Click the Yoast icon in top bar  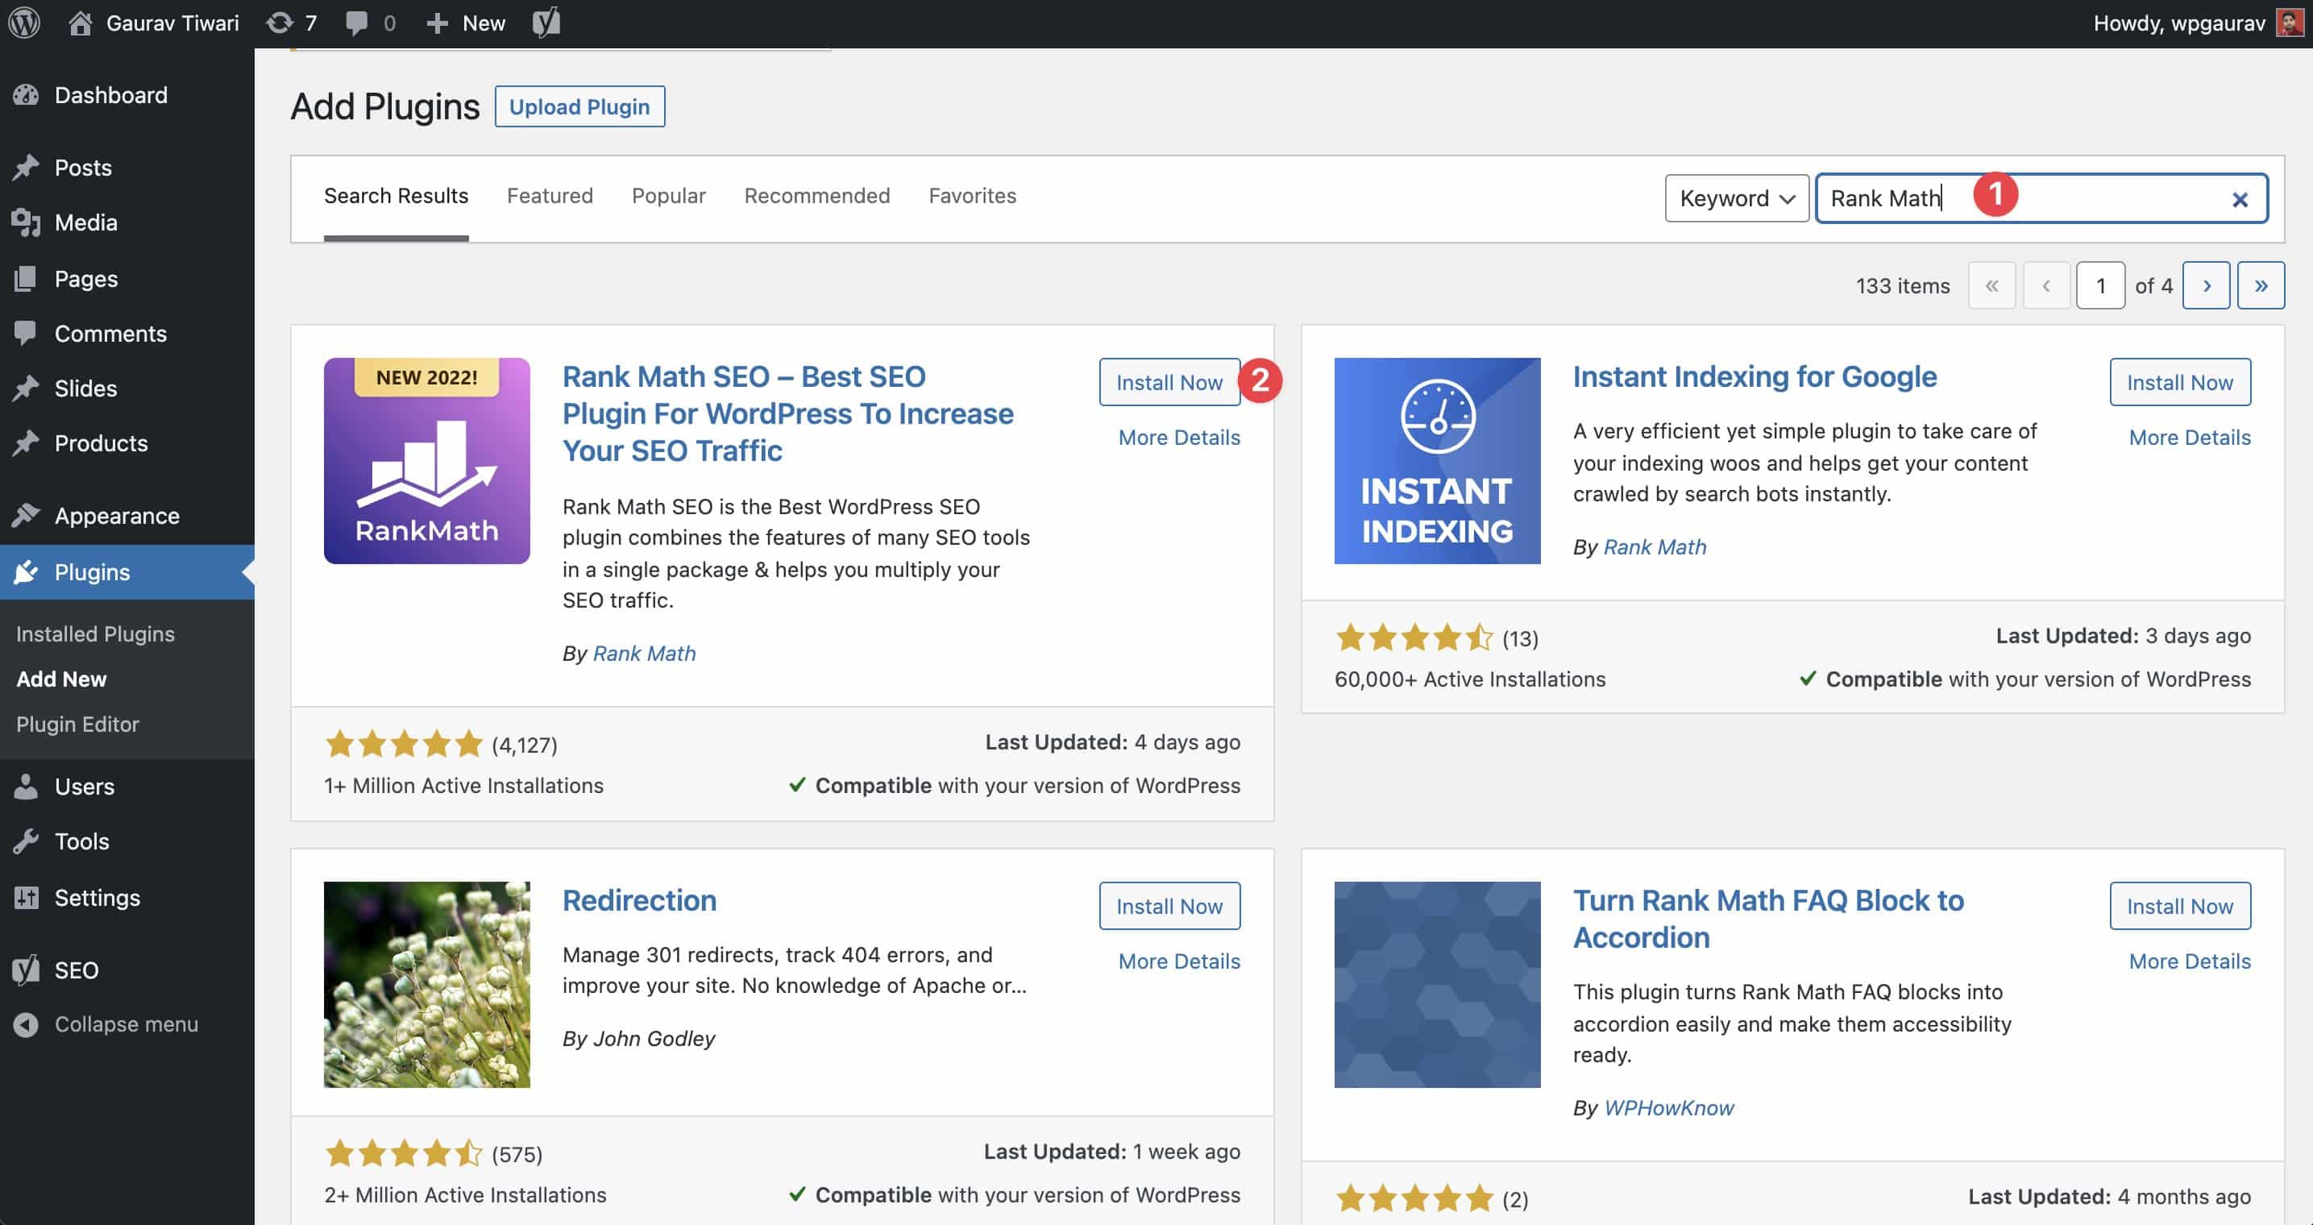click(x=546, y=23)
